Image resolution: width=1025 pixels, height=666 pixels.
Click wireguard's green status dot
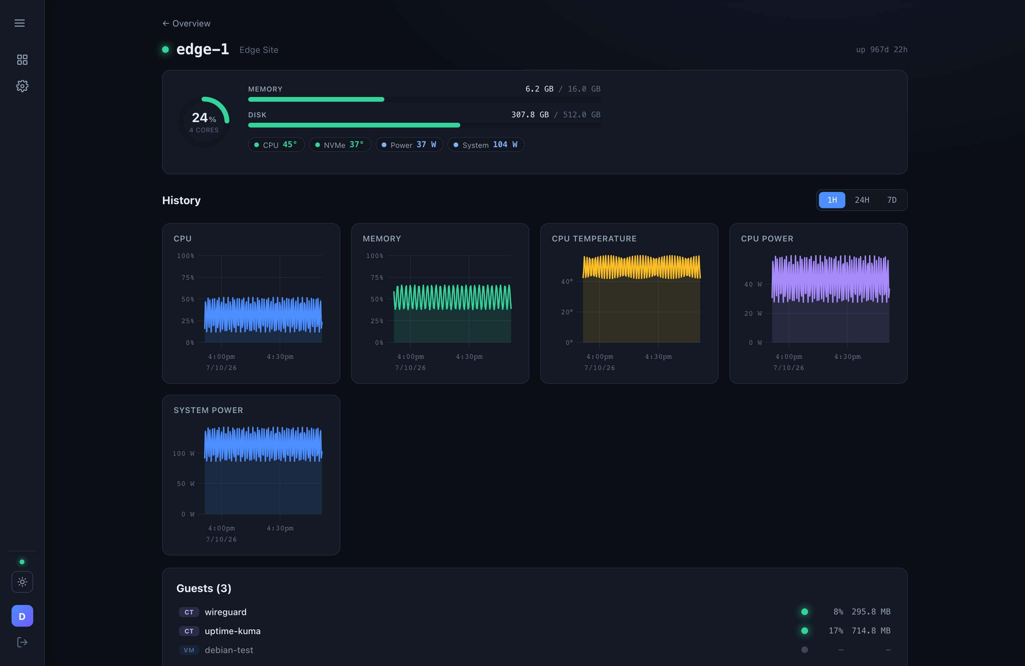804,612
